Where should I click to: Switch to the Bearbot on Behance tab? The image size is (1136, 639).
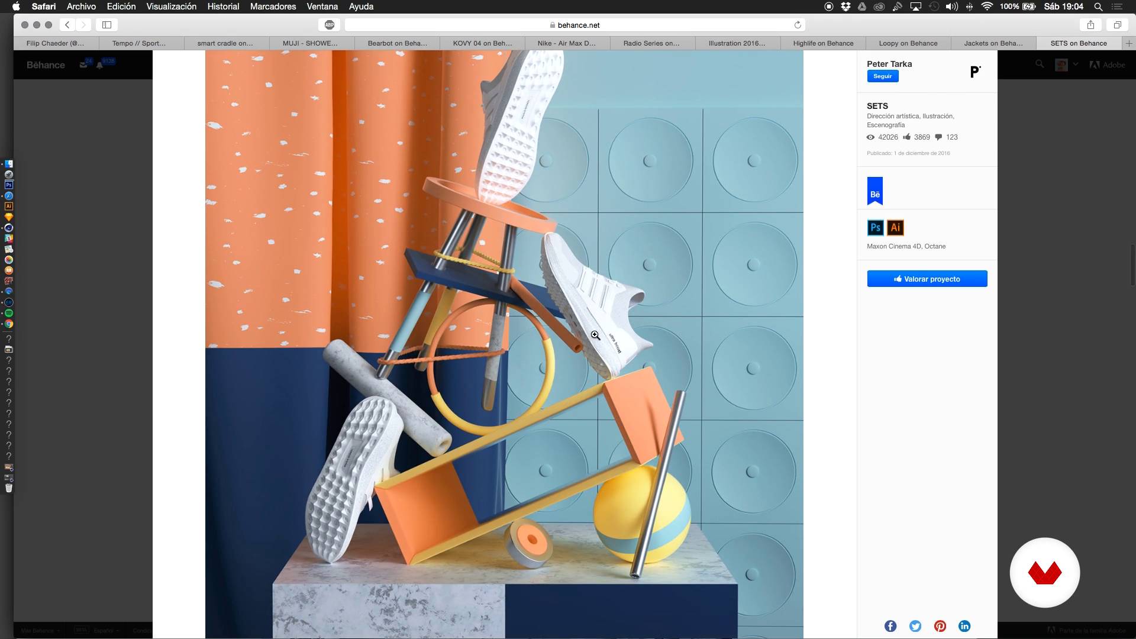[x=397, y=43]
